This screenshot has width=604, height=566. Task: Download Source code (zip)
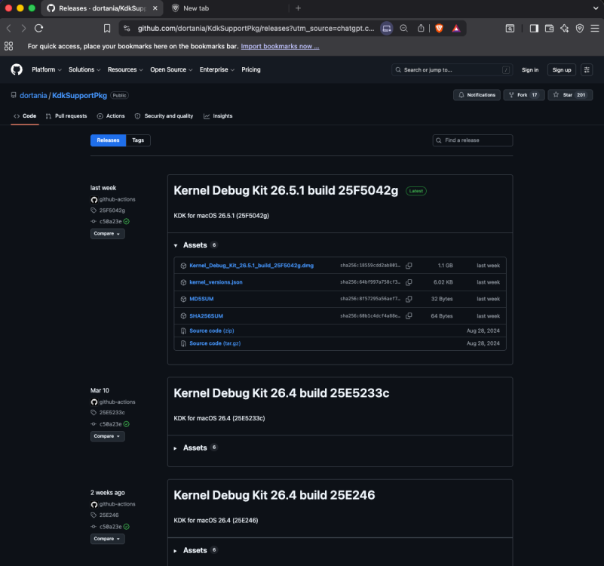pos(212,331)
